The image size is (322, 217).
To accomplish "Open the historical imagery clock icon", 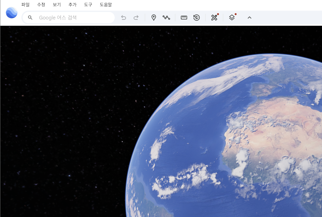I will coord(197,18).
